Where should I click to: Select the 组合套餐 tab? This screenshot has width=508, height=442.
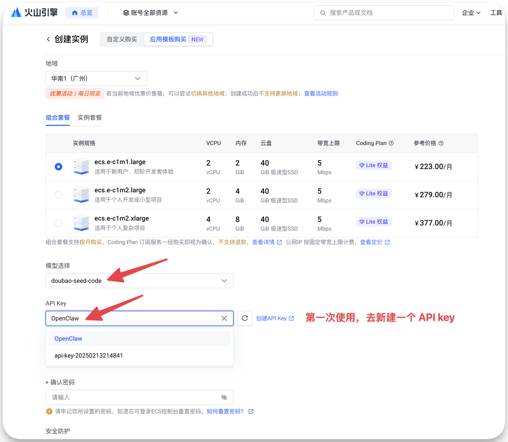(x=58, y=118)
